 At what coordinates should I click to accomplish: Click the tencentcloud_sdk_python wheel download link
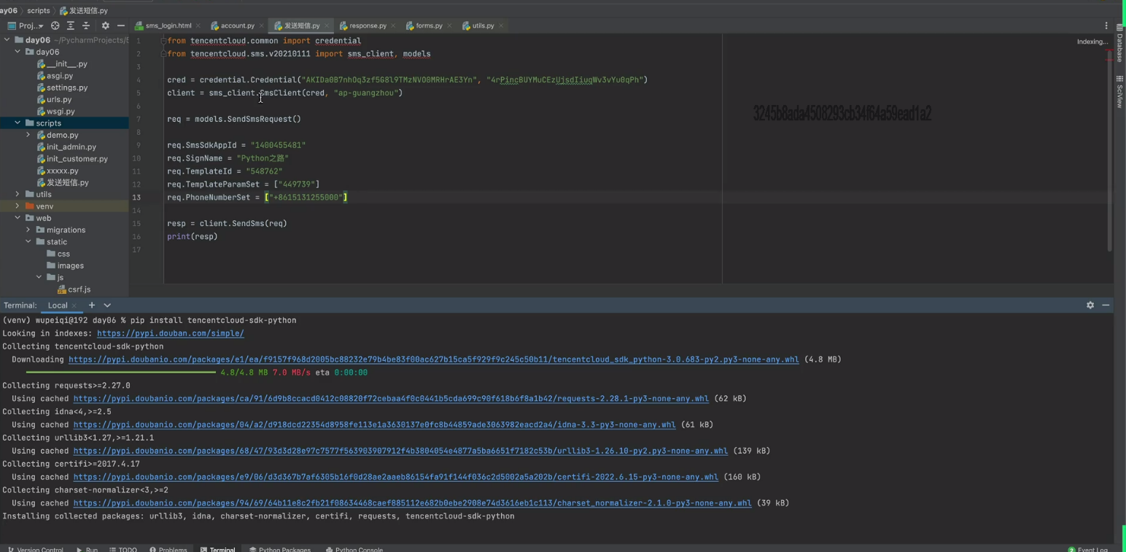pyautogui.click(x=433, y=359)
